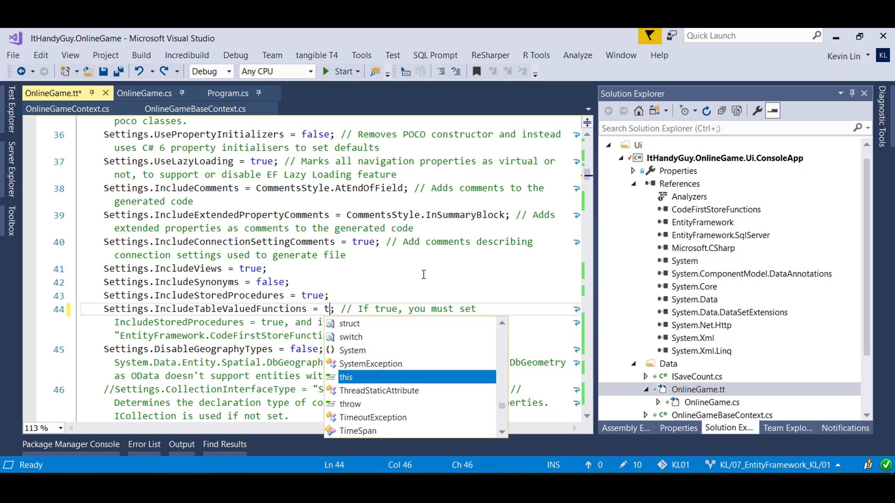Viewport: 895px width, 503px height.
Task: Open Properties wrench icon in Solution Explorer
Action: 757,111
